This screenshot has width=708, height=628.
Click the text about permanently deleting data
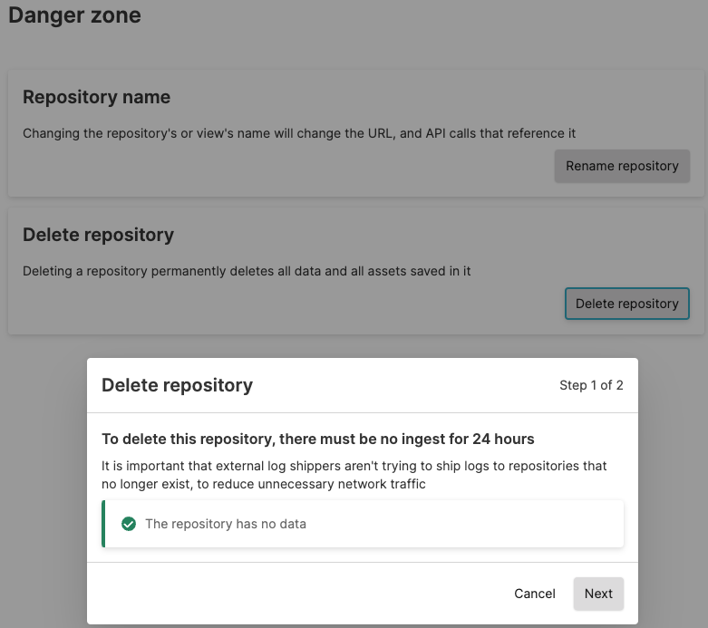pos(247,271)
